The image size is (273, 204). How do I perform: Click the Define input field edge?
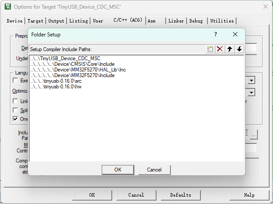(251, 48)
